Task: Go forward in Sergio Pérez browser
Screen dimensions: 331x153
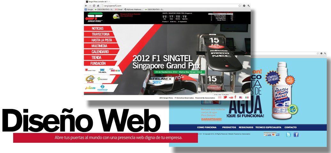Action: (x=90, y=6)
